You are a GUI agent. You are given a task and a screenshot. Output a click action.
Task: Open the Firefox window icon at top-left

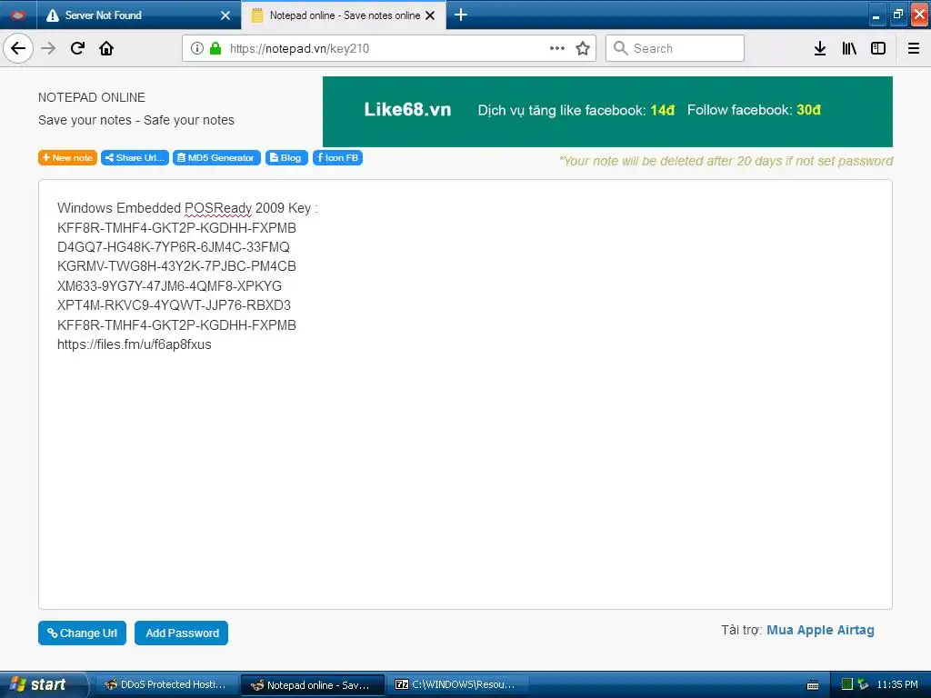(x=18, y=15)
